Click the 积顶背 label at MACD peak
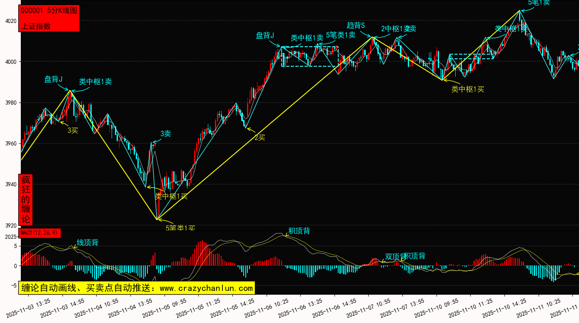This screenshot has height=323, width=579. pos(299,231)
